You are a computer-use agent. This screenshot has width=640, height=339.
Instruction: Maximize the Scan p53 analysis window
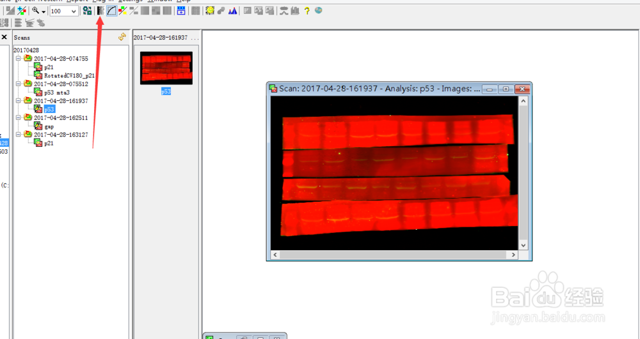pos(506,89)
